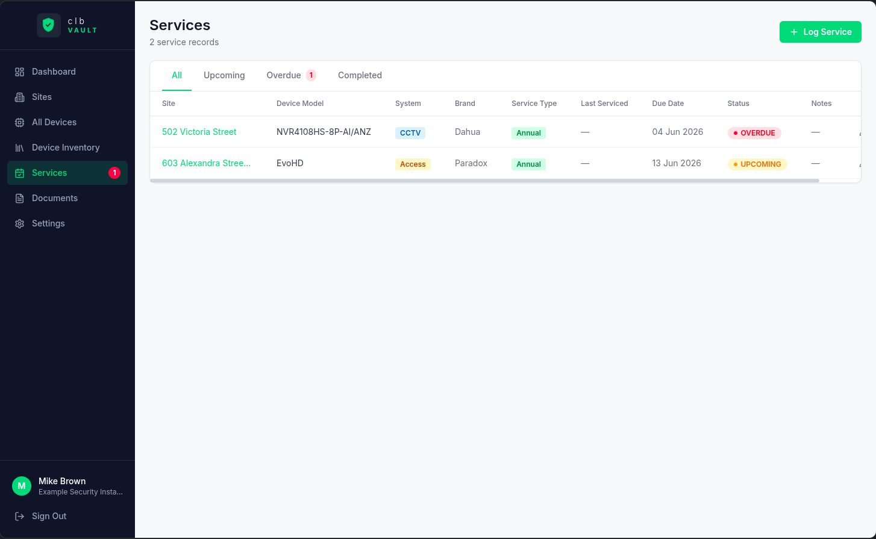The height and width of the screenshot is (539, 876).
Task: Click the OVERDUE status badge
Action: [754, 133]
